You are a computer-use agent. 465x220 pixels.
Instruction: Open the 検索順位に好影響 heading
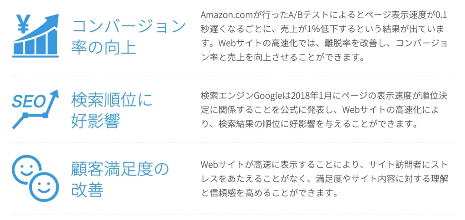pos(112,111)
